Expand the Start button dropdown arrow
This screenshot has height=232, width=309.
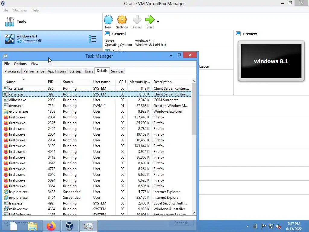tap(158, 22)
